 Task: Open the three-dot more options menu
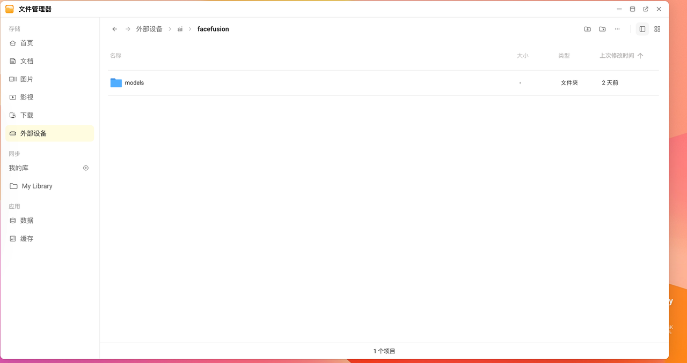(x=617, y=29)
